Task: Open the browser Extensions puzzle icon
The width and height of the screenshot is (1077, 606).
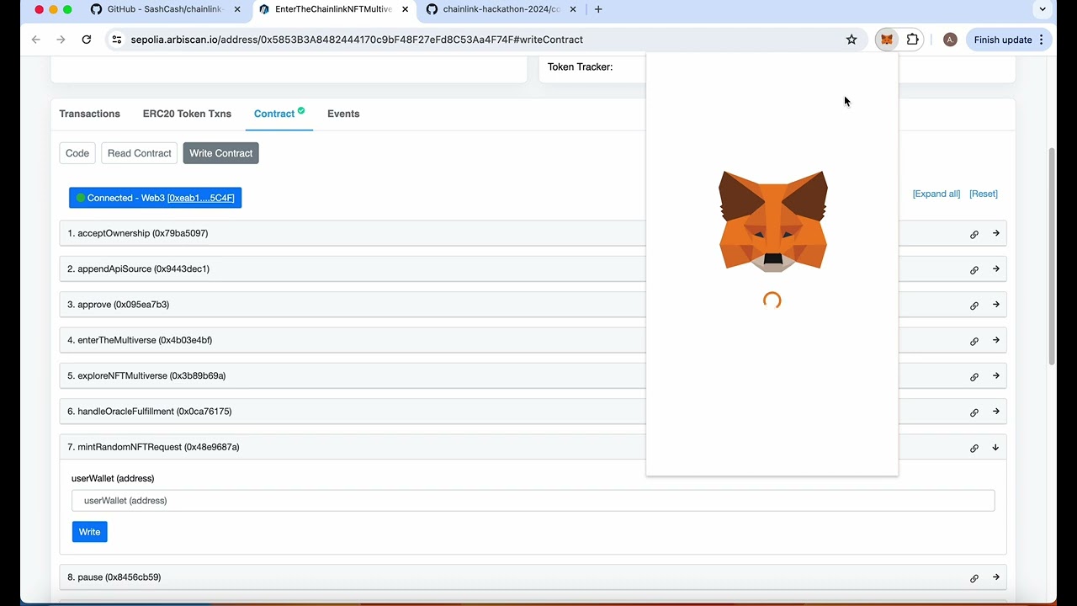Action: [x=912, y=40]
